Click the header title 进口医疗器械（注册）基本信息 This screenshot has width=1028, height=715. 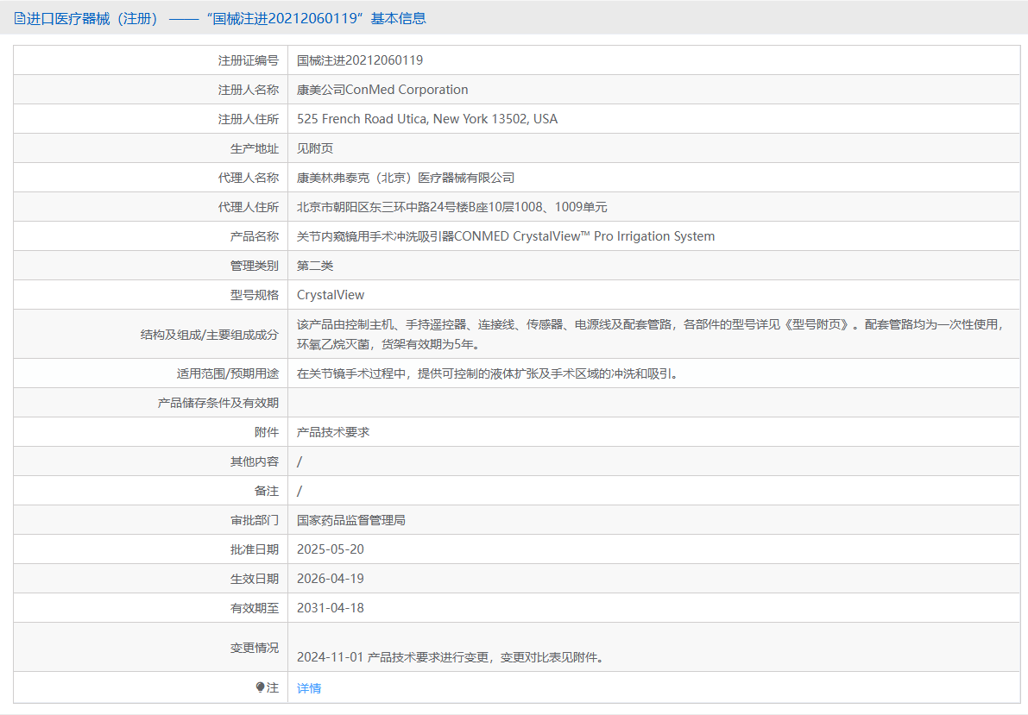pos(226,18)
